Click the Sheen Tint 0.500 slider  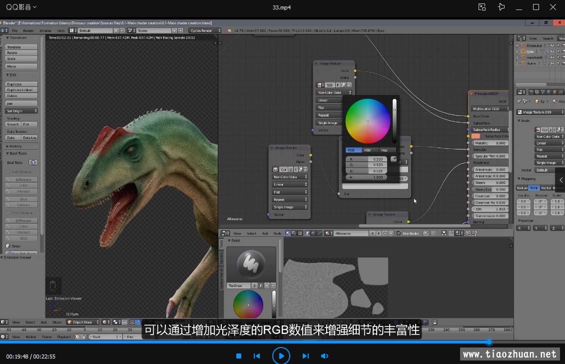[x=490, y=189]
